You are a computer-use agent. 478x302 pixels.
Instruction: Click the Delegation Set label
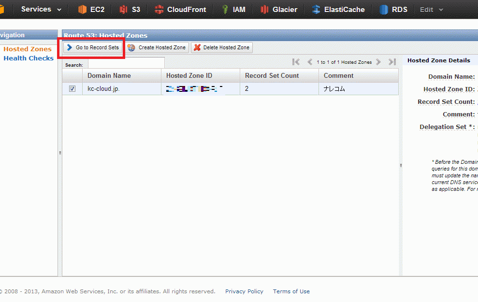(x=447, y=127)
